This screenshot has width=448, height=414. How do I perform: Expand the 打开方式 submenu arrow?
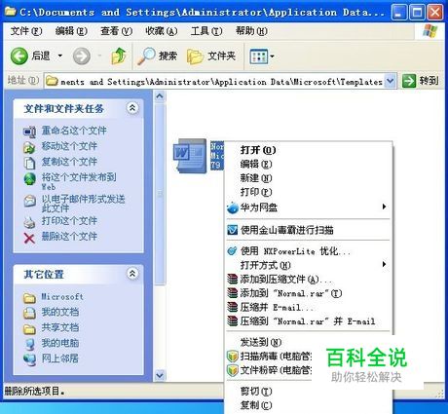pyautogui.click(x=384, y=264)
